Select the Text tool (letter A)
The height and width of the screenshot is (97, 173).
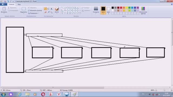pyautogui.click(x=51, y=9)
